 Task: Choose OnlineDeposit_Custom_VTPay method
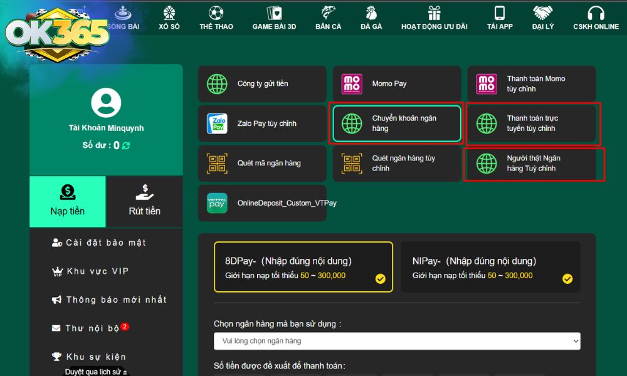[262, 203]
